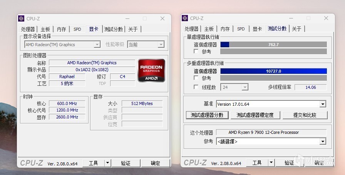Open SPD tab in left window
Image resolution: width=345 pixels, height=175 pixels.
click(x=77, y=29)
